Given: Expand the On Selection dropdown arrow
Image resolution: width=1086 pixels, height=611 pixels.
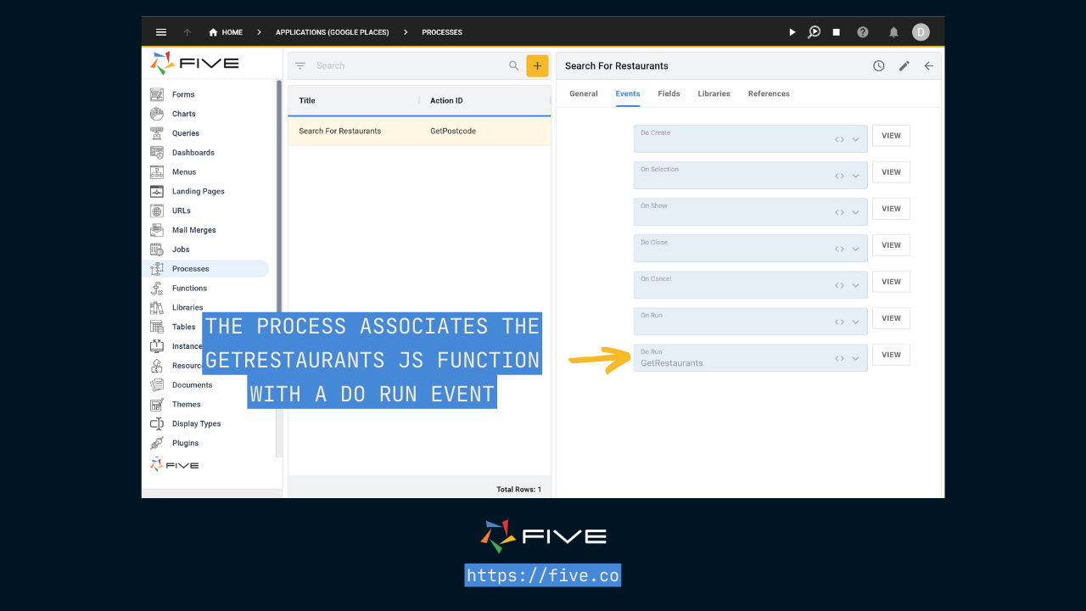Looking at the screenshot, I should [x=856, y=176].
